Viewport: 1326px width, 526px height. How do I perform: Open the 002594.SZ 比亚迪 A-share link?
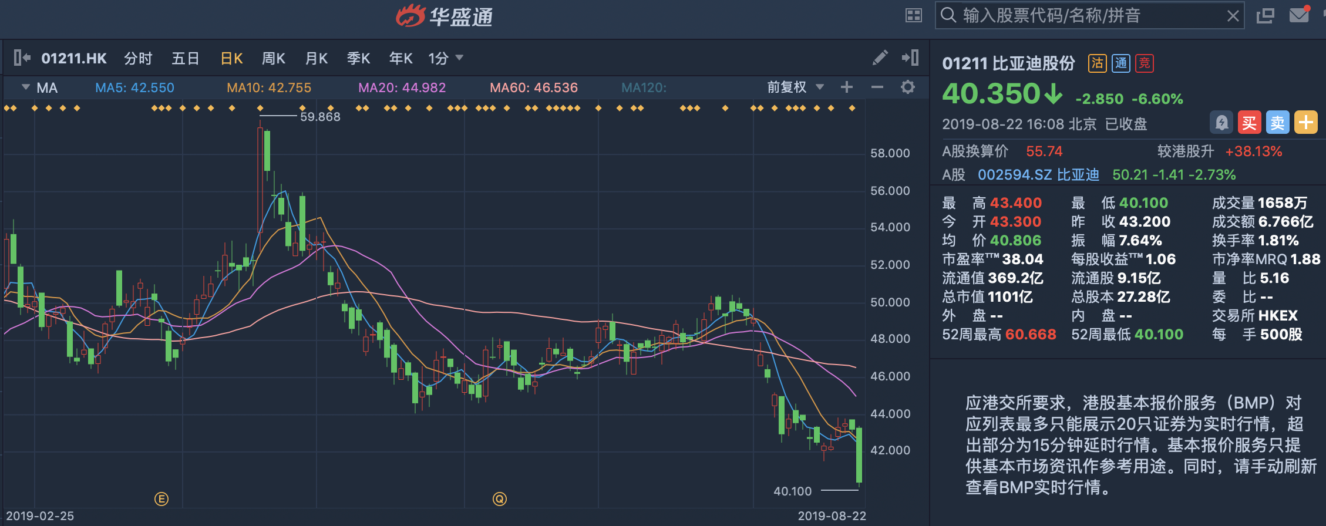1038,175
